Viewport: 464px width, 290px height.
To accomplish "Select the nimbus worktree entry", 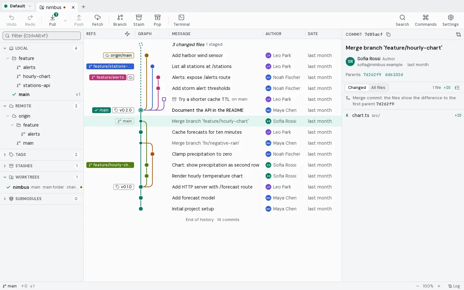I will click(x=42, y=187).
